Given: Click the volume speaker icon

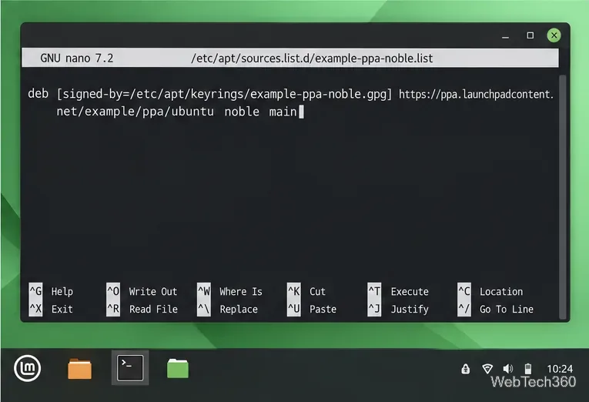Looking at the screenshot, I should 508,369.
